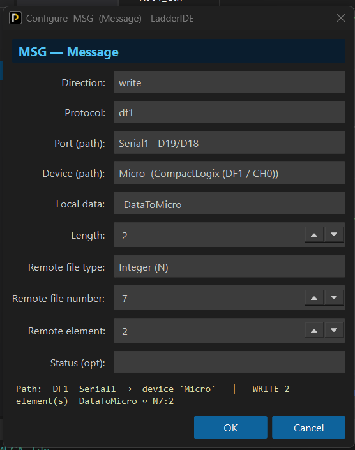Click the 'Direction:' label
The width and height of the screenshot is (355, 450).
tap(83, 82)
